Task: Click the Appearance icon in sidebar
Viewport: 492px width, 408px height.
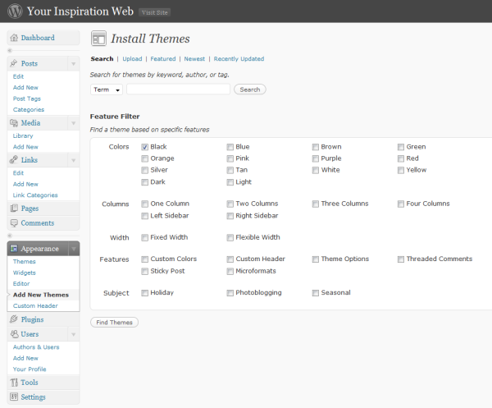Action: (14, 249)
